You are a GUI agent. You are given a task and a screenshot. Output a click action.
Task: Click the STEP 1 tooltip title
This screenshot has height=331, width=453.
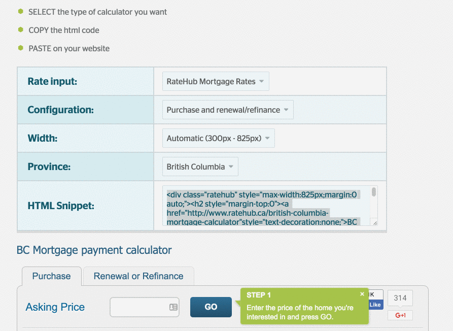click(x=259, y=295)
